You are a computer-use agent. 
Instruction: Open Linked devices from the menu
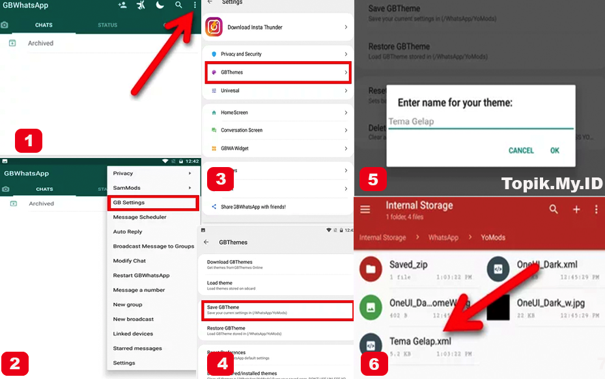coord(133,334)
